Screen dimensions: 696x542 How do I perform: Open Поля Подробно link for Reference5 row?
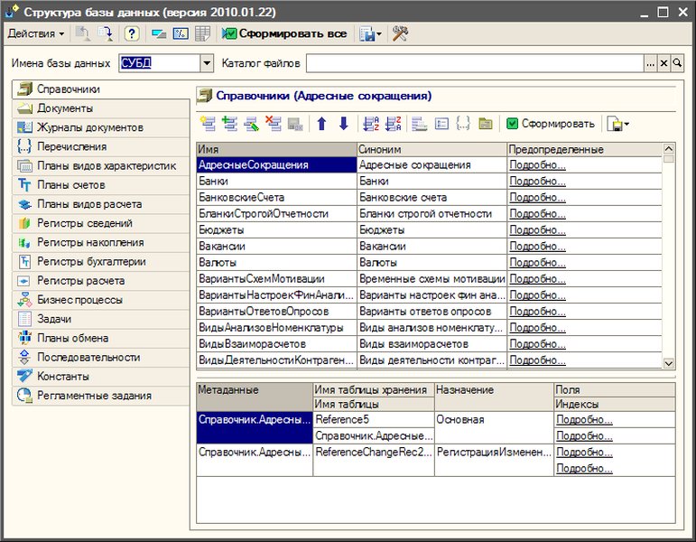click(584, 420)
